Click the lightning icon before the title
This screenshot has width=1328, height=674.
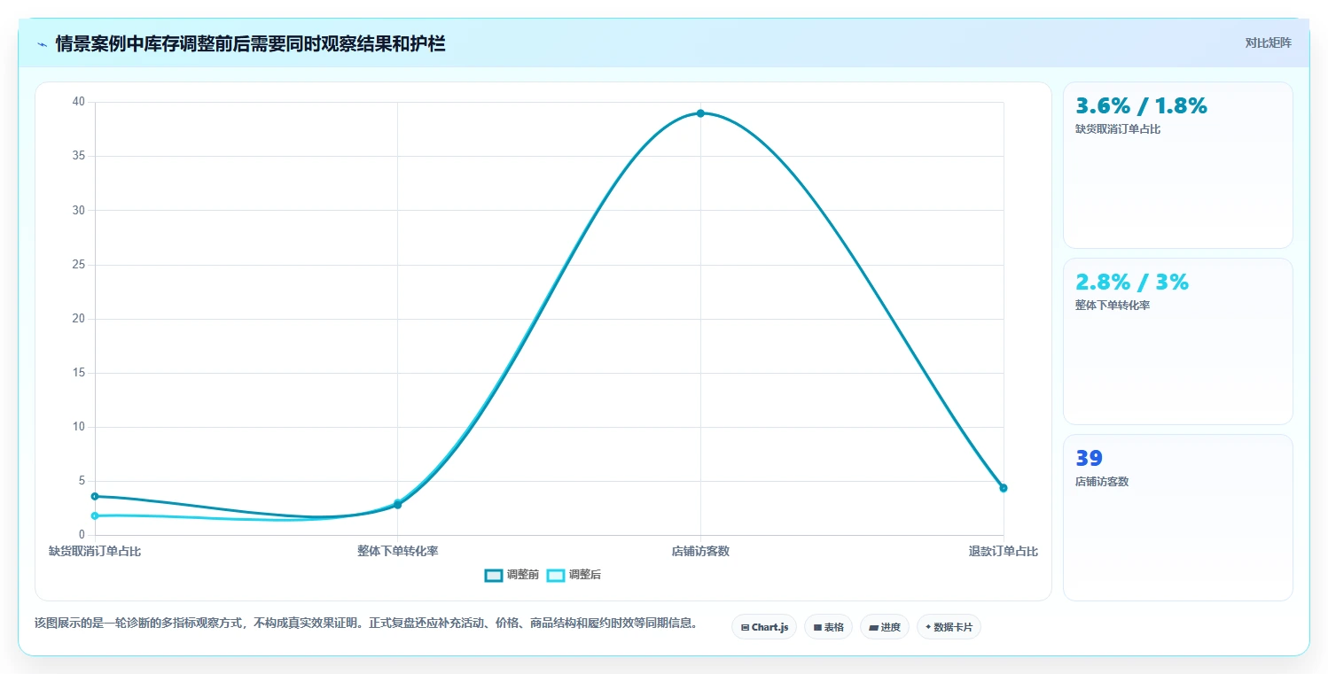pos(43,44)
